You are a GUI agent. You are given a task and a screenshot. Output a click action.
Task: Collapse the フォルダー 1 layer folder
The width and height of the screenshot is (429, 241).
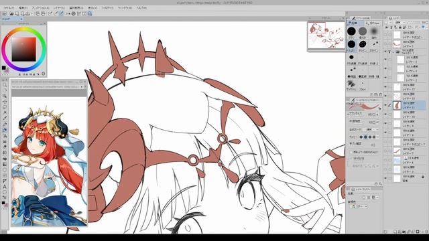393,52
